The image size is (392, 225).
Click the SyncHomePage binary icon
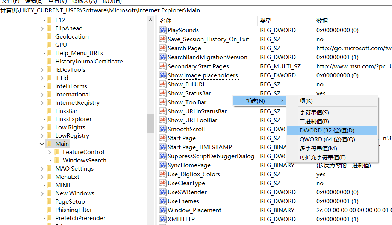pos(163,165)
